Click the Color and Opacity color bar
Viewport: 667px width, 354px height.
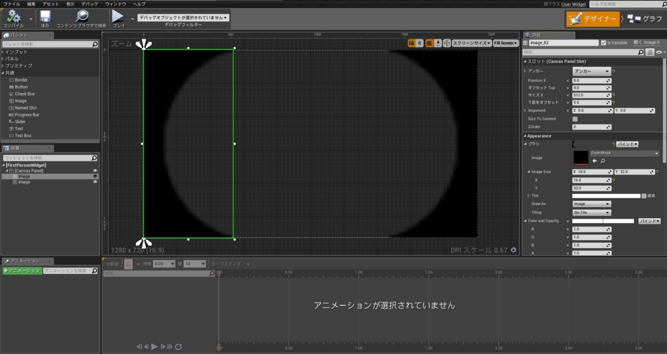point(603,221)
